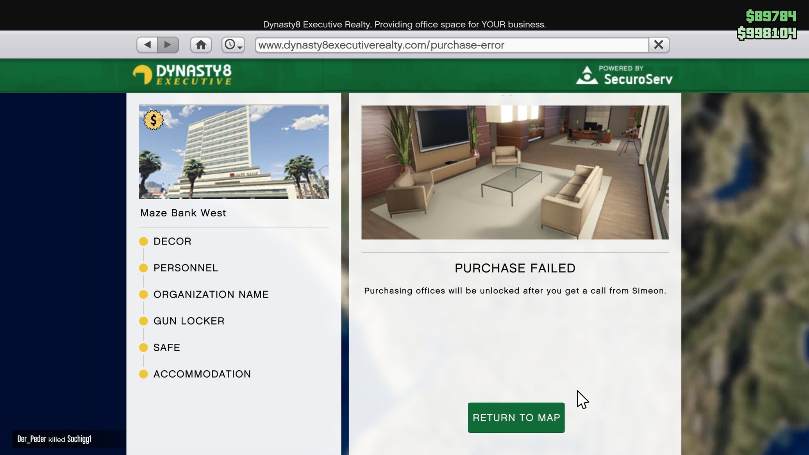The height and width of the screenshot is (455, 809).
Task: Open the Safe option
Action: [x=166, y=348]
